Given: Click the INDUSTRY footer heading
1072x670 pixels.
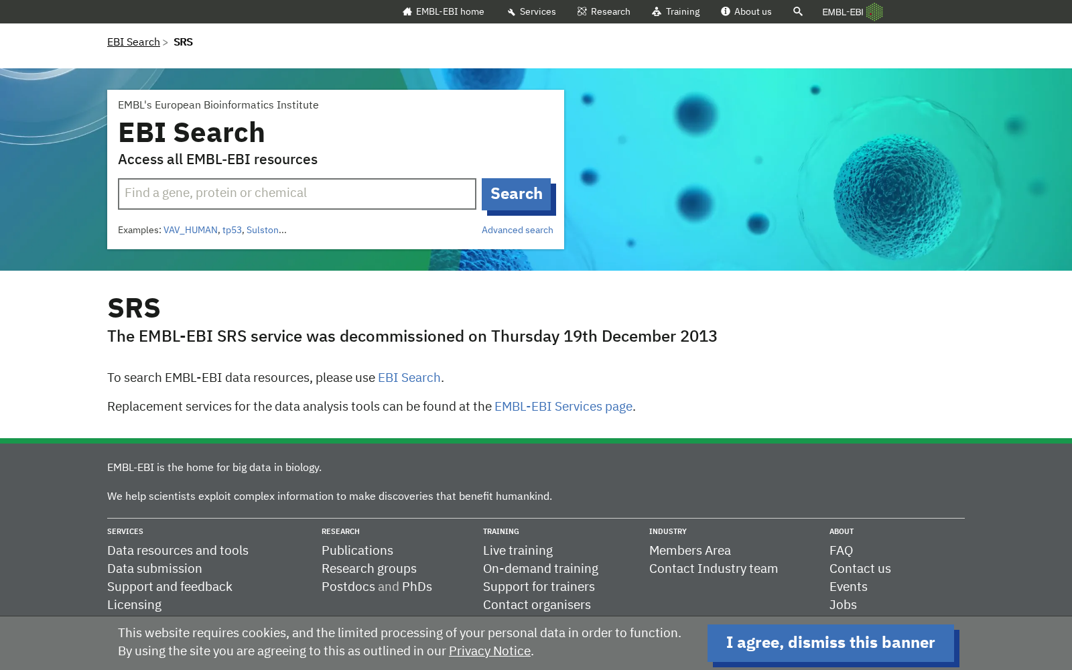Looking at the screenshot, I should (668, 531).
